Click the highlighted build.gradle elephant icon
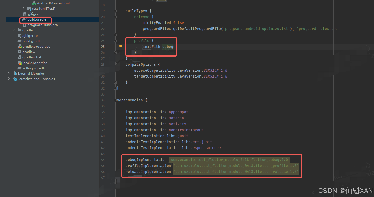The width and height of the screenshot is (374, 197). tap(24, 19)
